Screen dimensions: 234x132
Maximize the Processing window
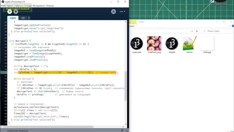pos(118,1)
